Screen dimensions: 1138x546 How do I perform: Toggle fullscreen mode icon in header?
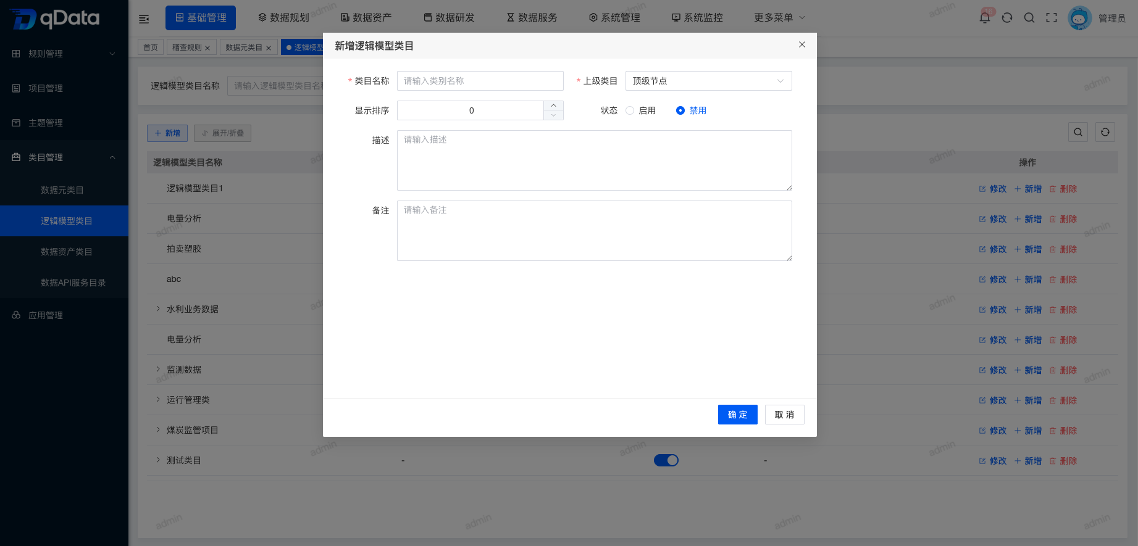pyautogui.click(x=1052, y=18)
